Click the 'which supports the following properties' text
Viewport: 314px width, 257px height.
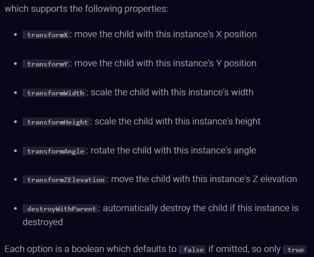pyautogui.click(x=86, y=9)
